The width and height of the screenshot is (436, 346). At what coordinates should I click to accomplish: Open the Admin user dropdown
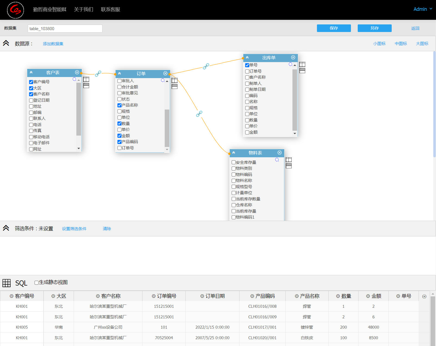422,9
